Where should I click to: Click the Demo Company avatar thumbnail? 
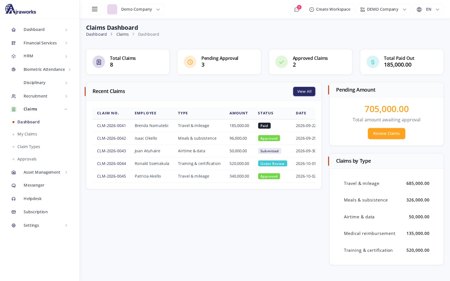pyautogui.click(x=112, y=9)
